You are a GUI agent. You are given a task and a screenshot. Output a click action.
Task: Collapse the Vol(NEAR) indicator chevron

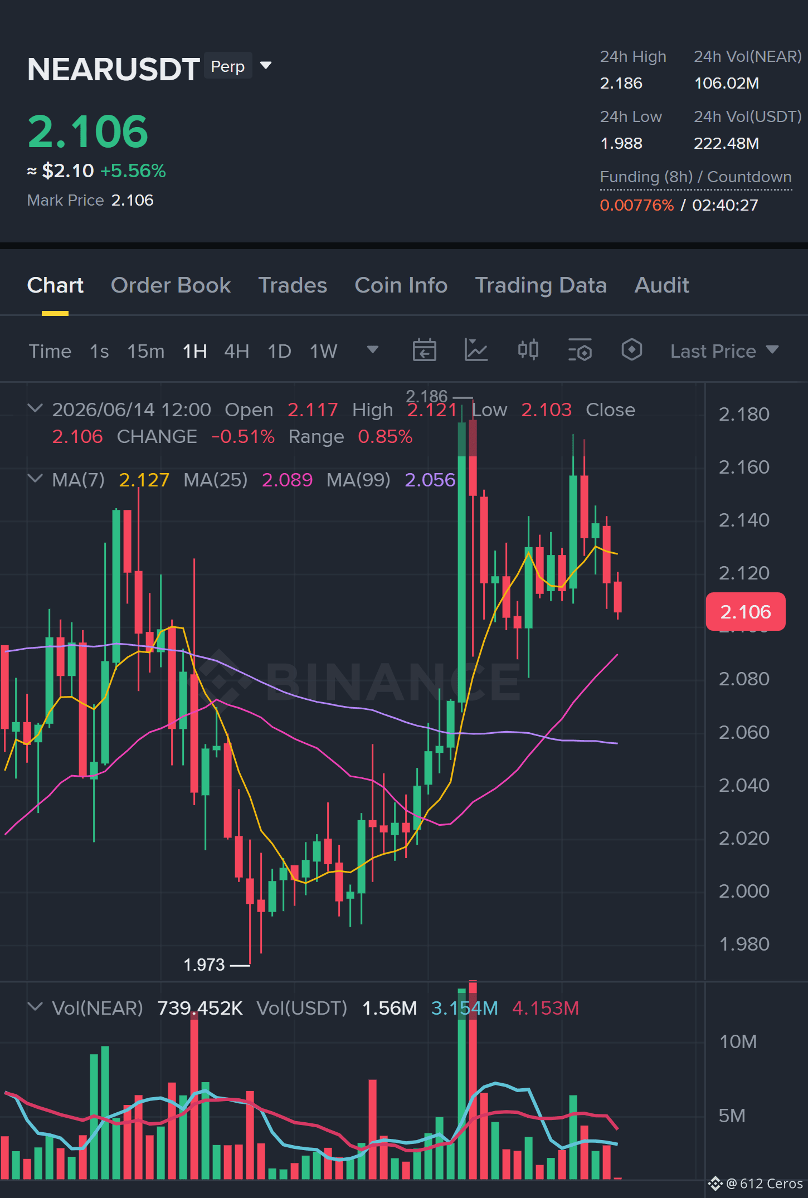click(x=35, y=1007)
